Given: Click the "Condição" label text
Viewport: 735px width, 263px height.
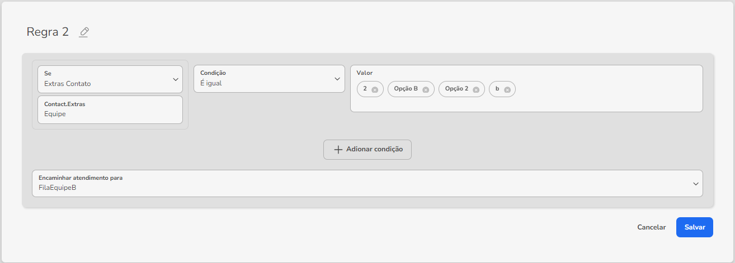Looking at the screenshot, I should coord(213,73).
